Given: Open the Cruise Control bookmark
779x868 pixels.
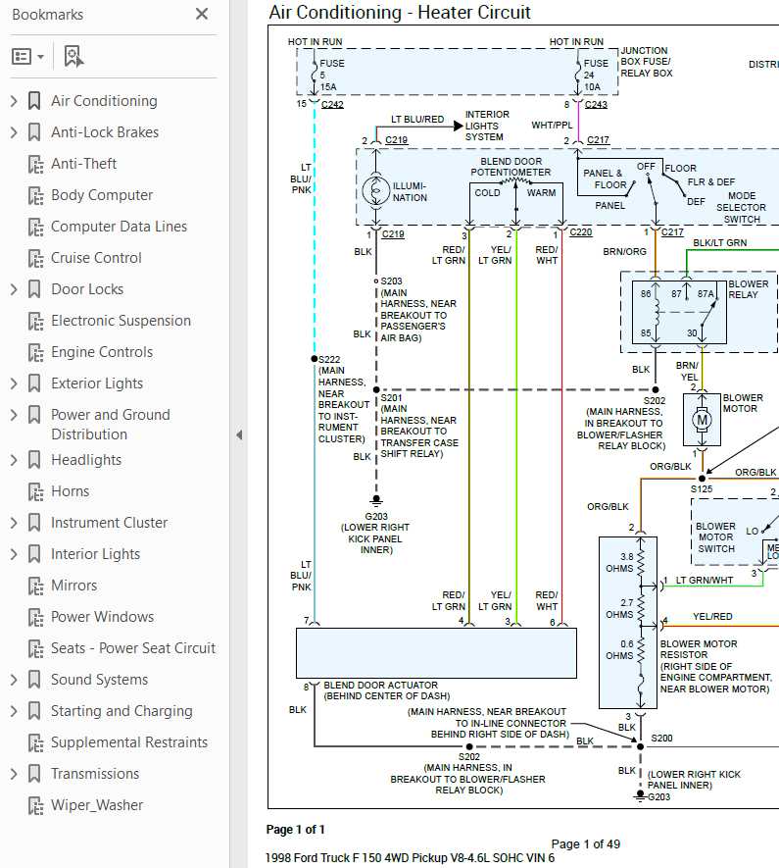Looking at the screenshot, I should [x=96, y=258].
